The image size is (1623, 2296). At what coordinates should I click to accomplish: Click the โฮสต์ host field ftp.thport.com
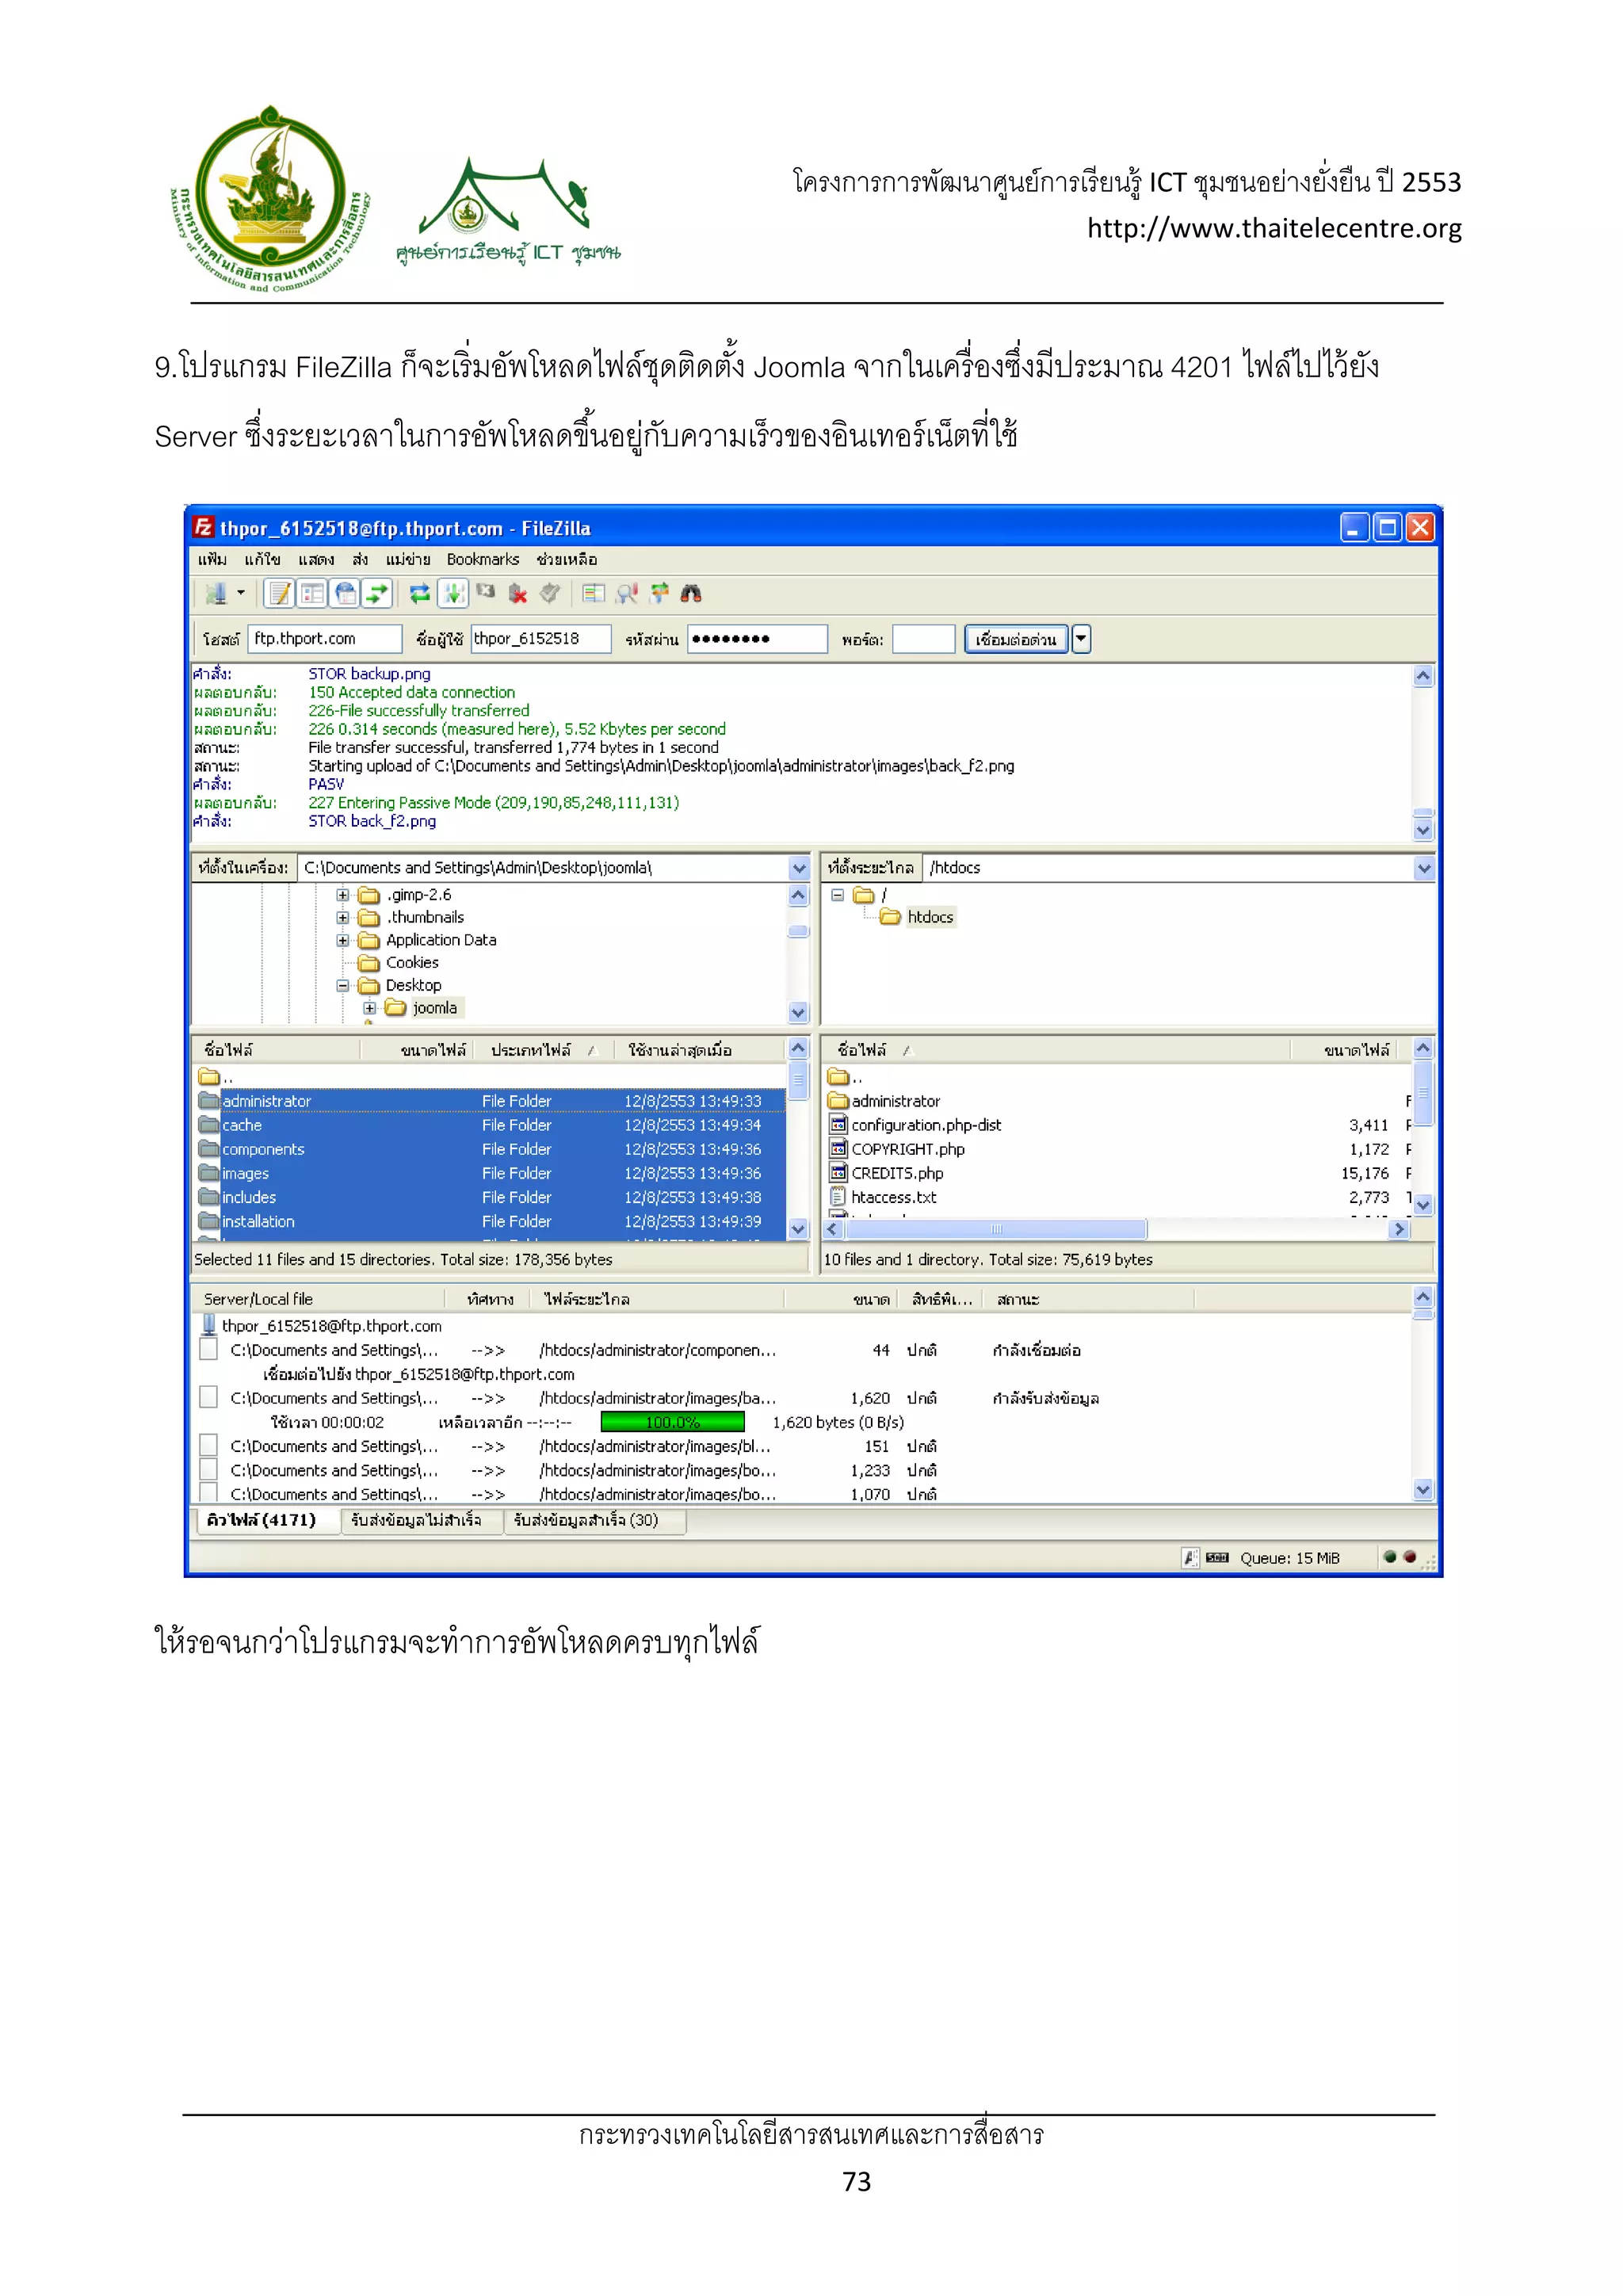pyautogui.click(x=325, y=639)
